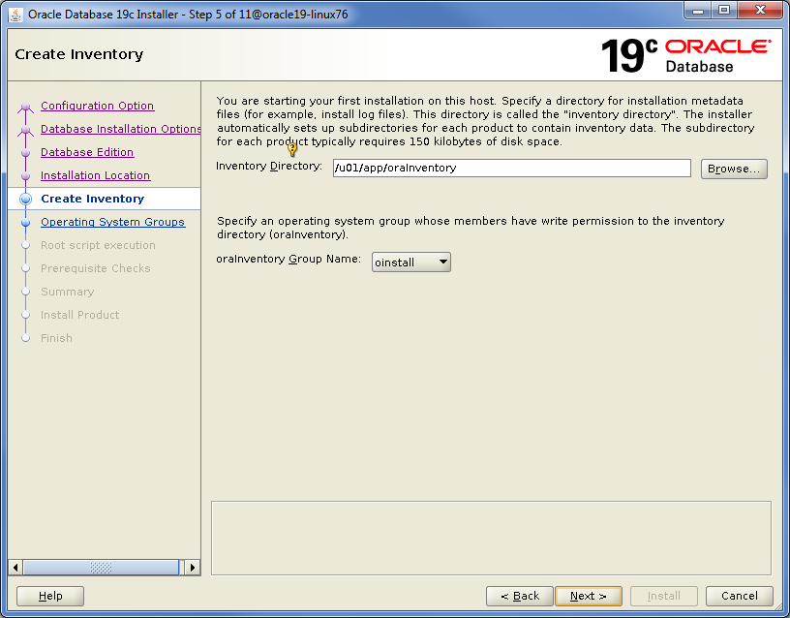Open the Database Edition step
Viewport: 790px width, 618px height.
[87, 152]
